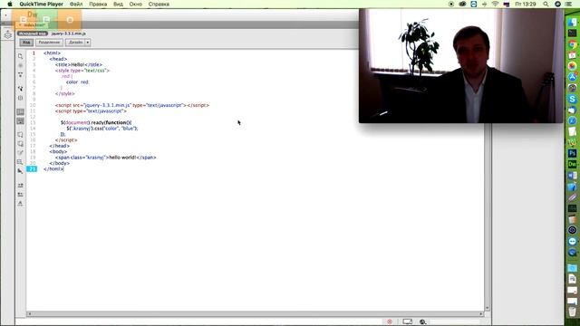Open the Apple menu
This screenshot has width=580, height=326.
point(10,4)
